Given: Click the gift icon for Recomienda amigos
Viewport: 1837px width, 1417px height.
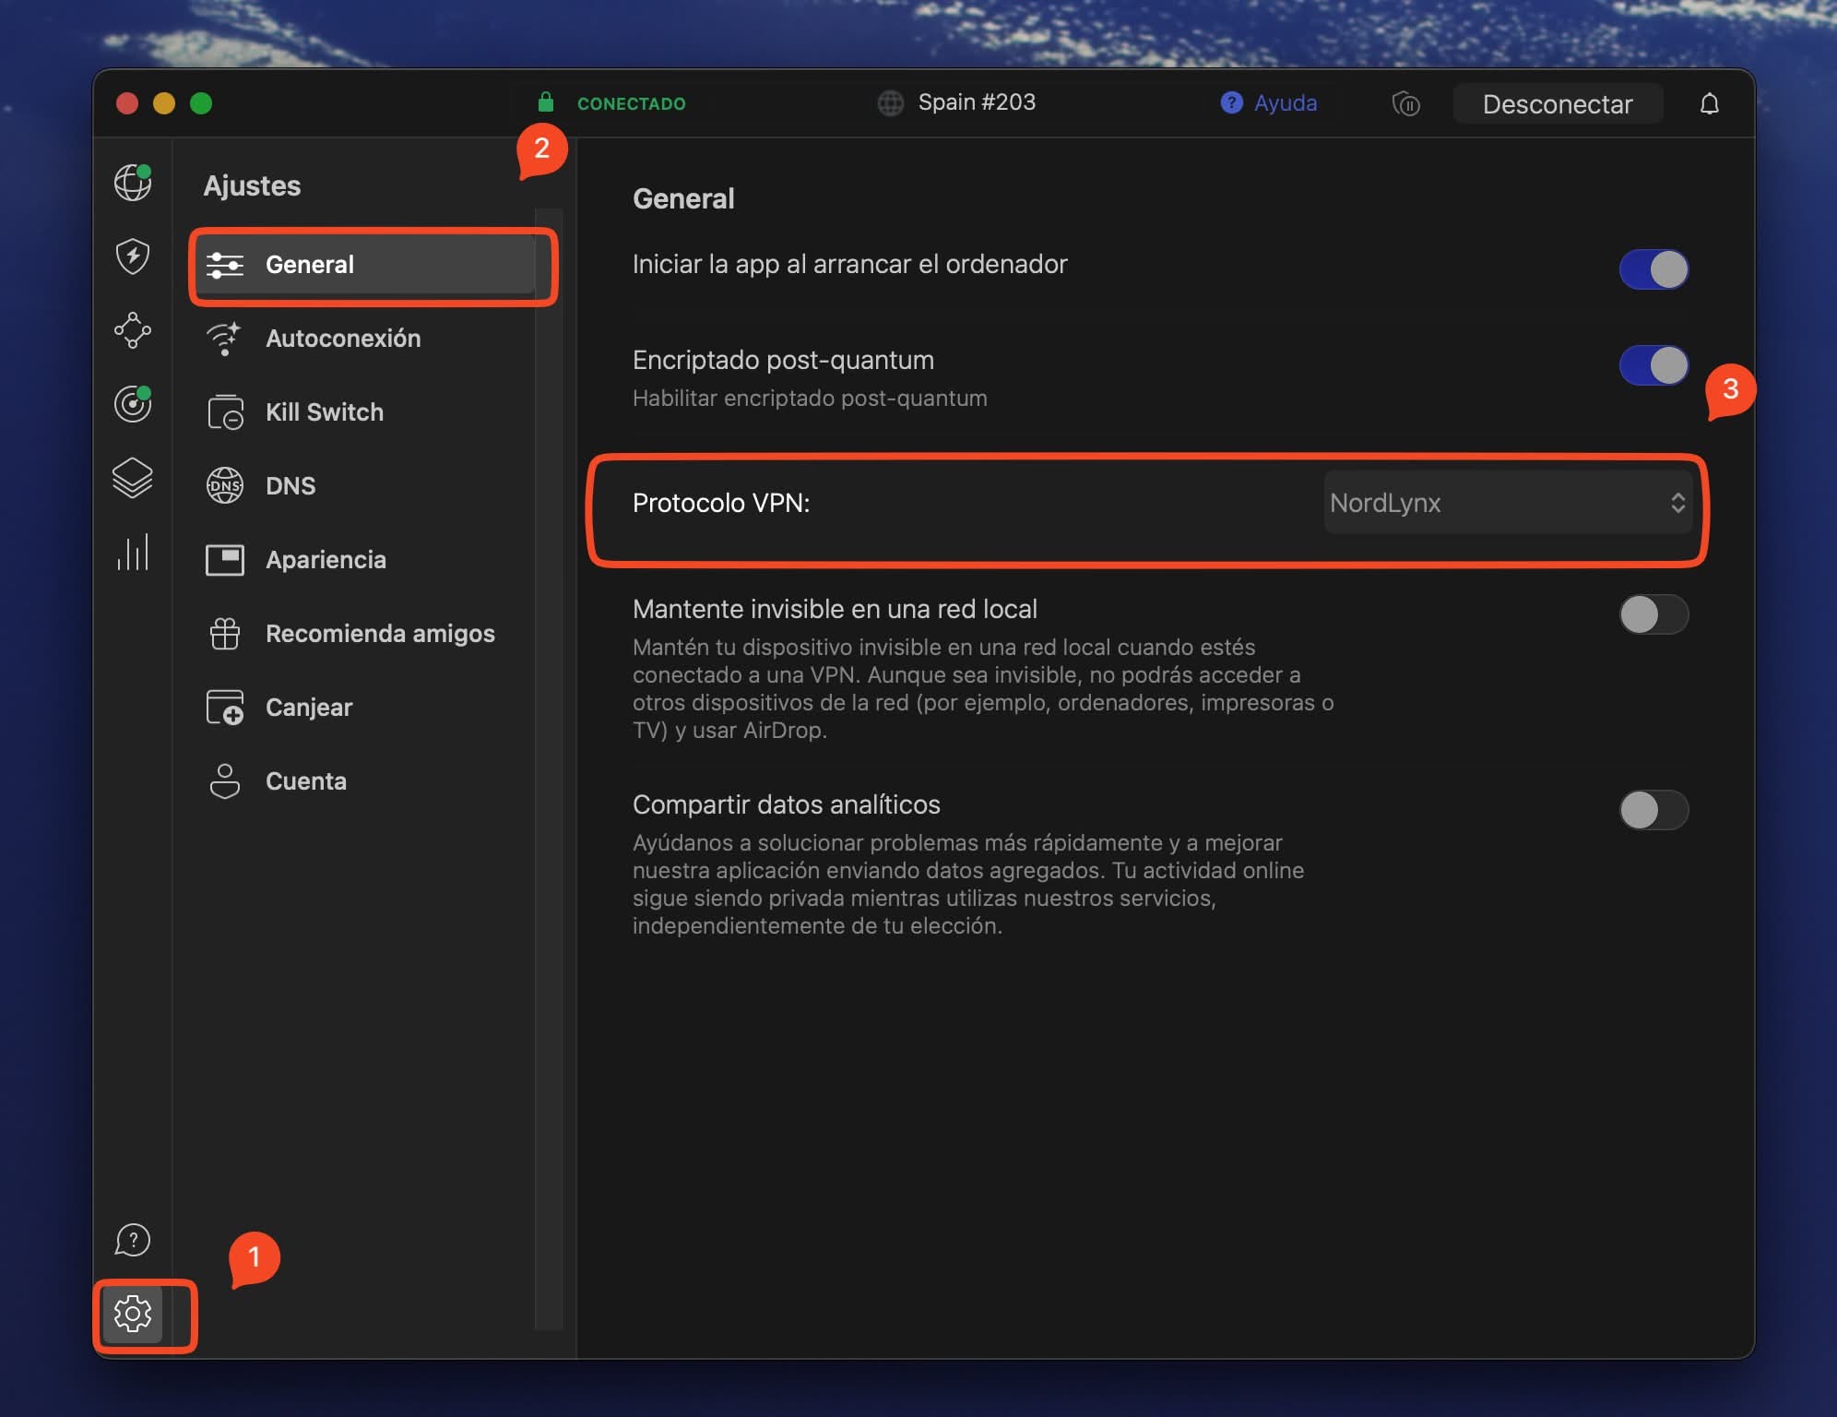Looking at the screenshot, I should [224, 634].
